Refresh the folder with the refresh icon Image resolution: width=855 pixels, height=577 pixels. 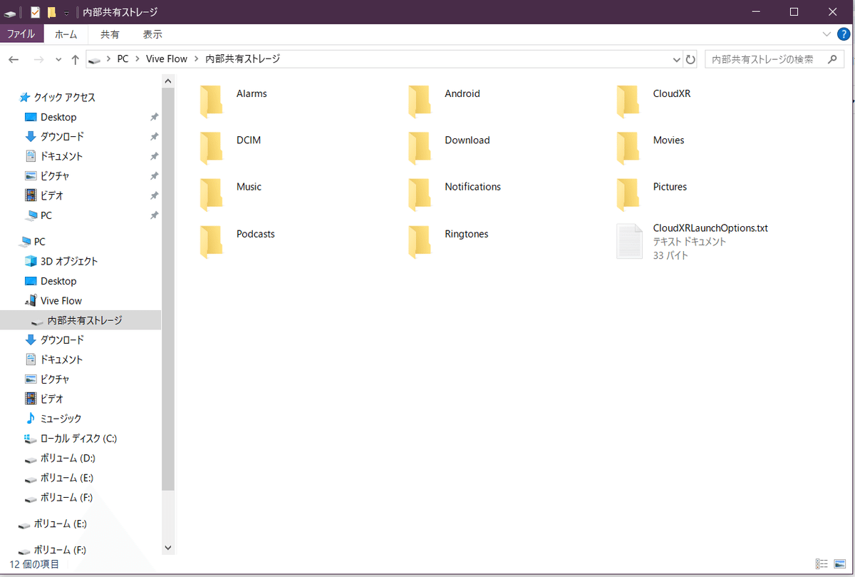coord(690,59)
